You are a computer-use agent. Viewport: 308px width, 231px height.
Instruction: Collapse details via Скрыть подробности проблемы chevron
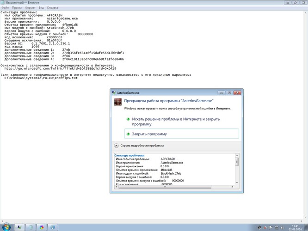point(116,146)
